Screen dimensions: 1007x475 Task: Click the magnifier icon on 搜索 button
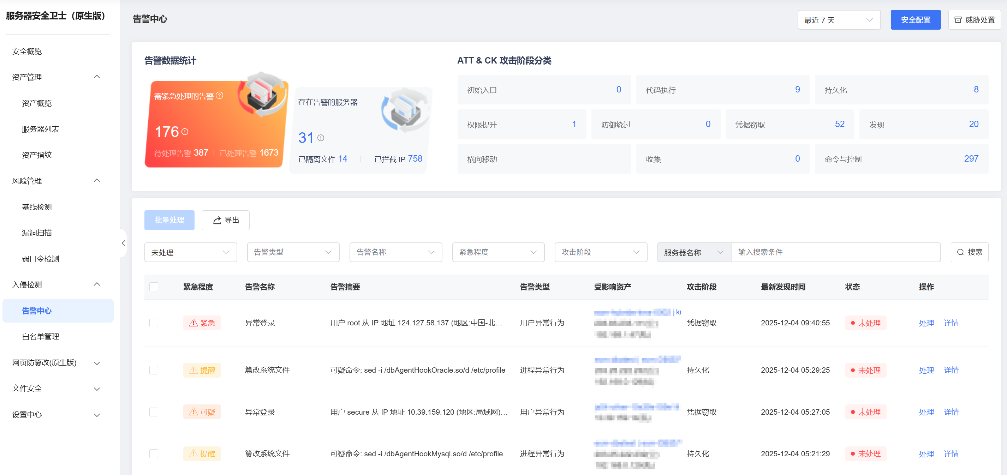pos(960,252)
